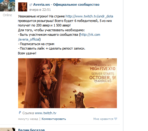Screen dimensions: 148x131
Task: Click the link arrow icon before Ссылка
Action: click(20, 113)
